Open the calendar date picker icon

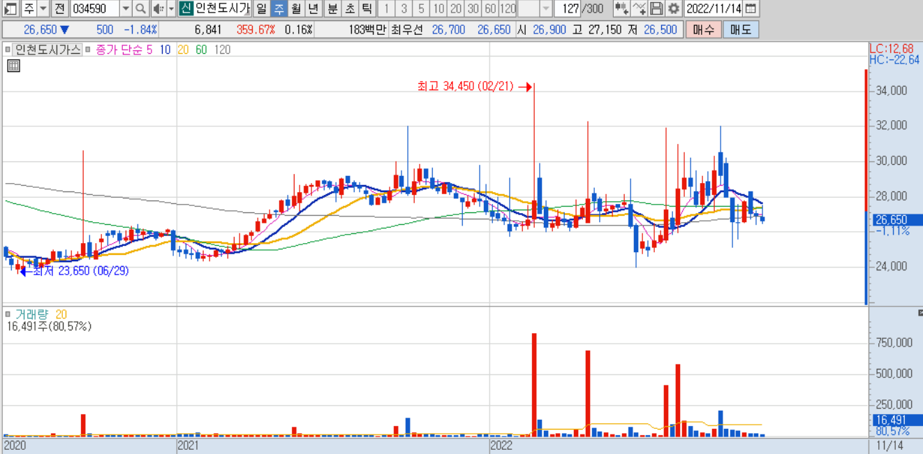(751, 8)
